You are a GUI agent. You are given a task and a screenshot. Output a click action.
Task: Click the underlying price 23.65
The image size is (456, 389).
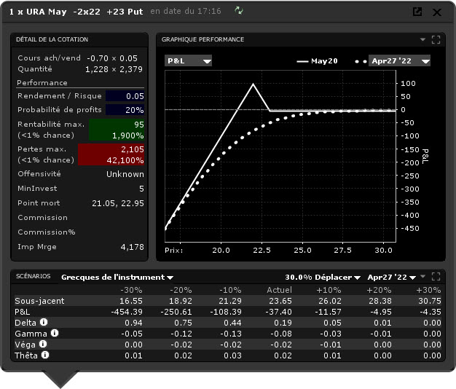(x=280, y=301)
